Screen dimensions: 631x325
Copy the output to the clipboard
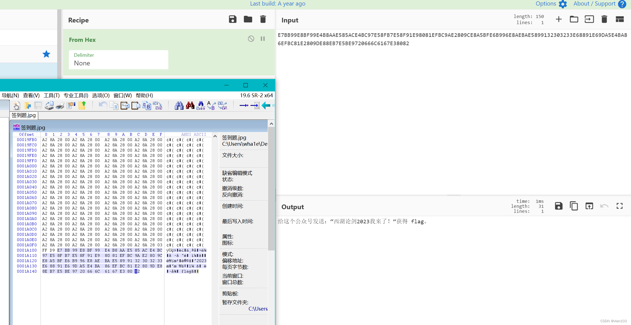pyautogui.click(x=574, y=206)
